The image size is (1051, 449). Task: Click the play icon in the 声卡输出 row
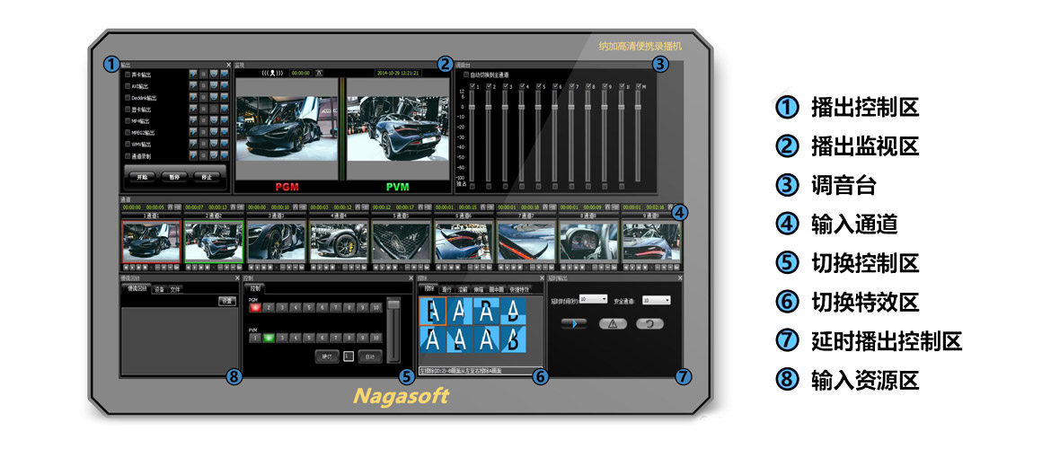(x=193, y=75)
